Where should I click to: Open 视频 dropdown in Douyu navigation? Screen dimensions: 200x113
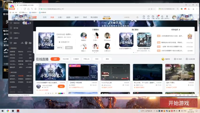[68, 17]
